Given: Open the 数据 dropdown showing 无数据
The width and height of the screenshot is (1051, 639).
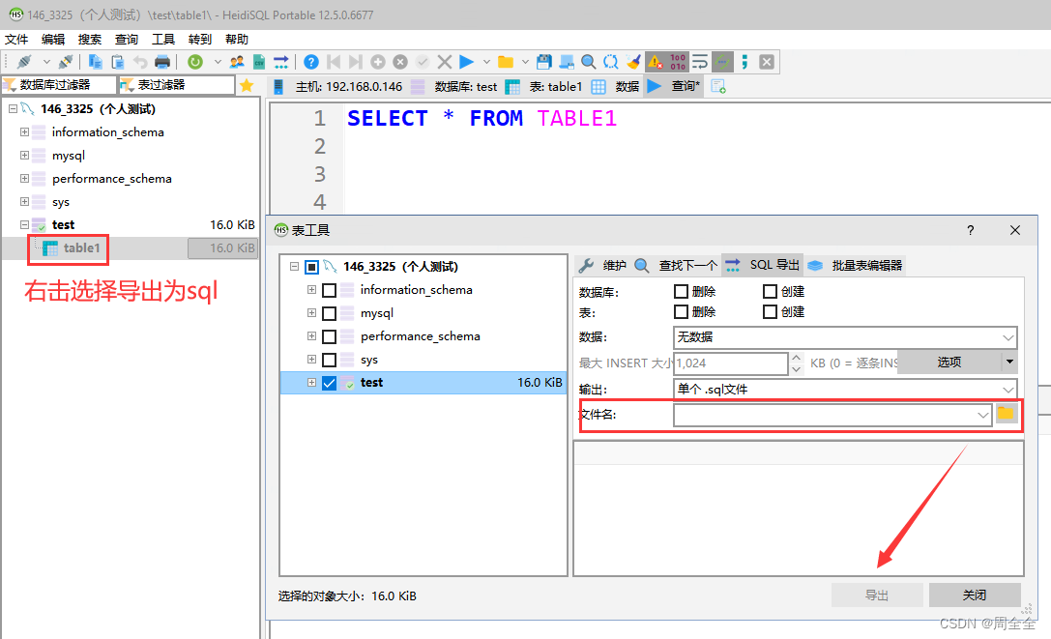Looking at the screenshot, I should coord(844,336).
